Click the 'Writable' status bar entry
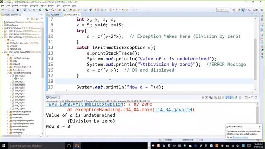Viewport: 265px width, 149px height. pyautogui.click(x=169, y=140)
